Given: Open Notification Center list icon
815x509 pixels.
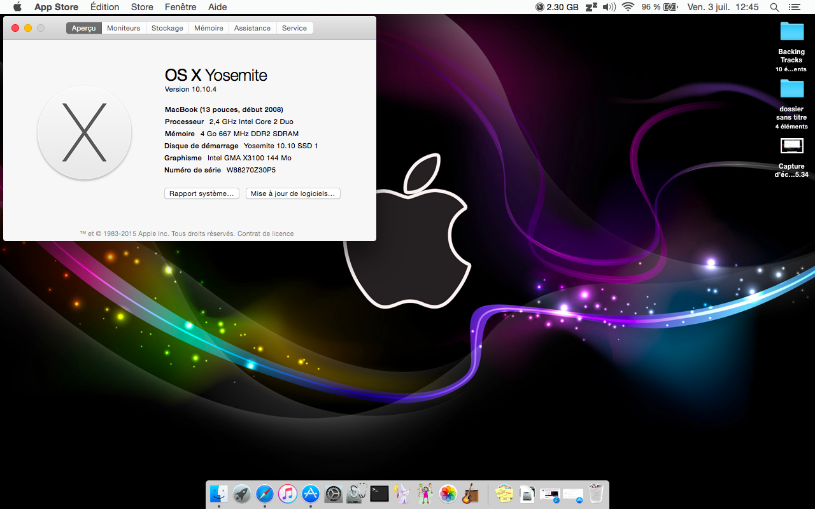Looking at the screenshot, I should 794,7.
